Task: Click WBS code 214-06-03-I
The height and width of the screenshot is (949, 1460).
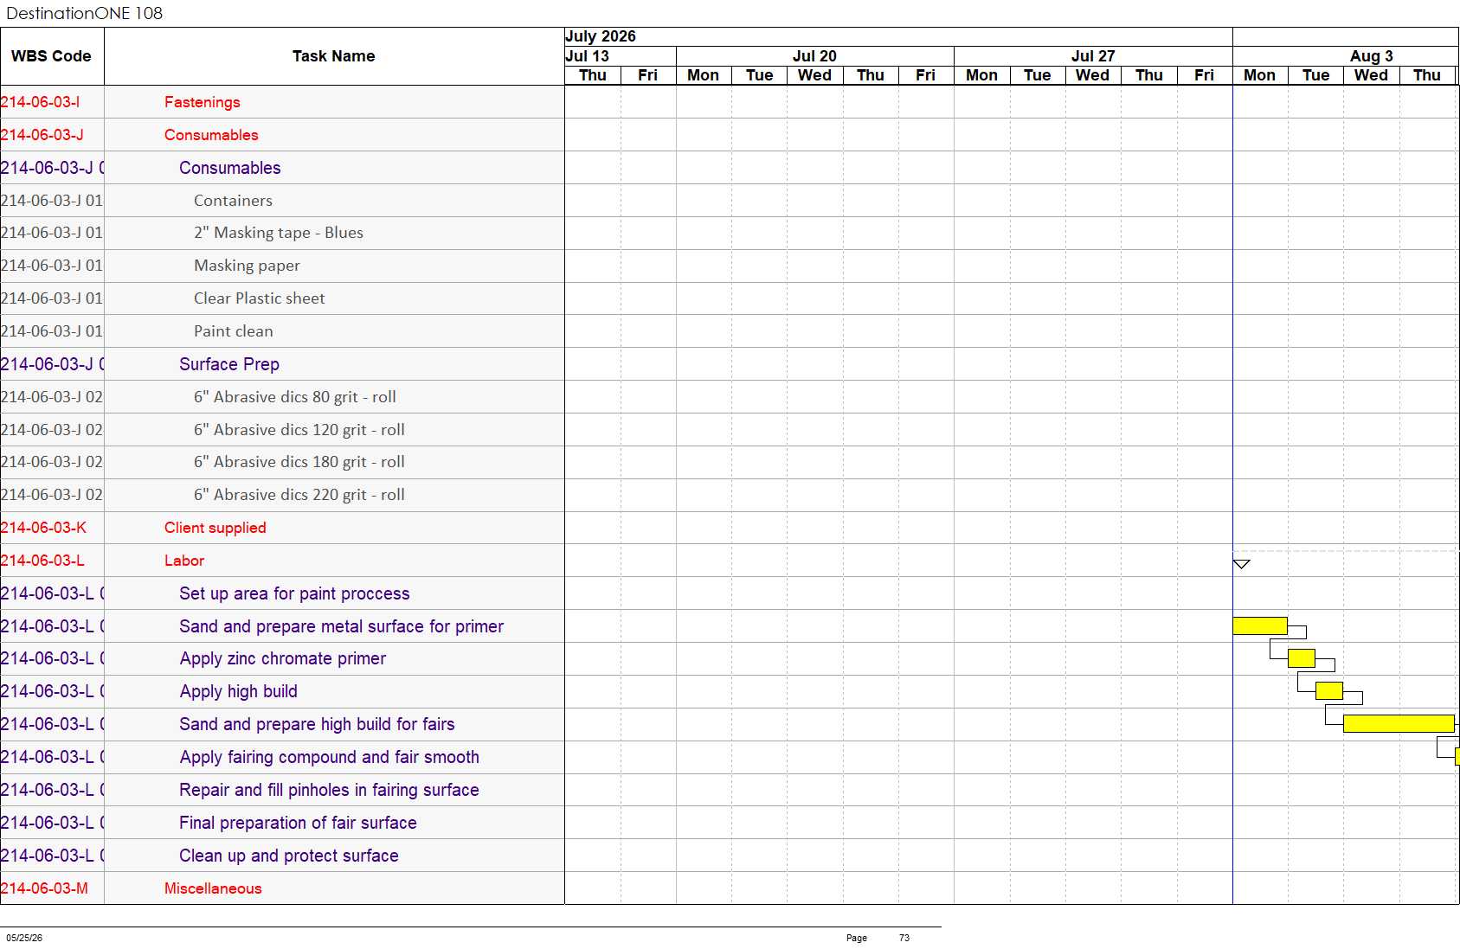Action: coord(41,102)
